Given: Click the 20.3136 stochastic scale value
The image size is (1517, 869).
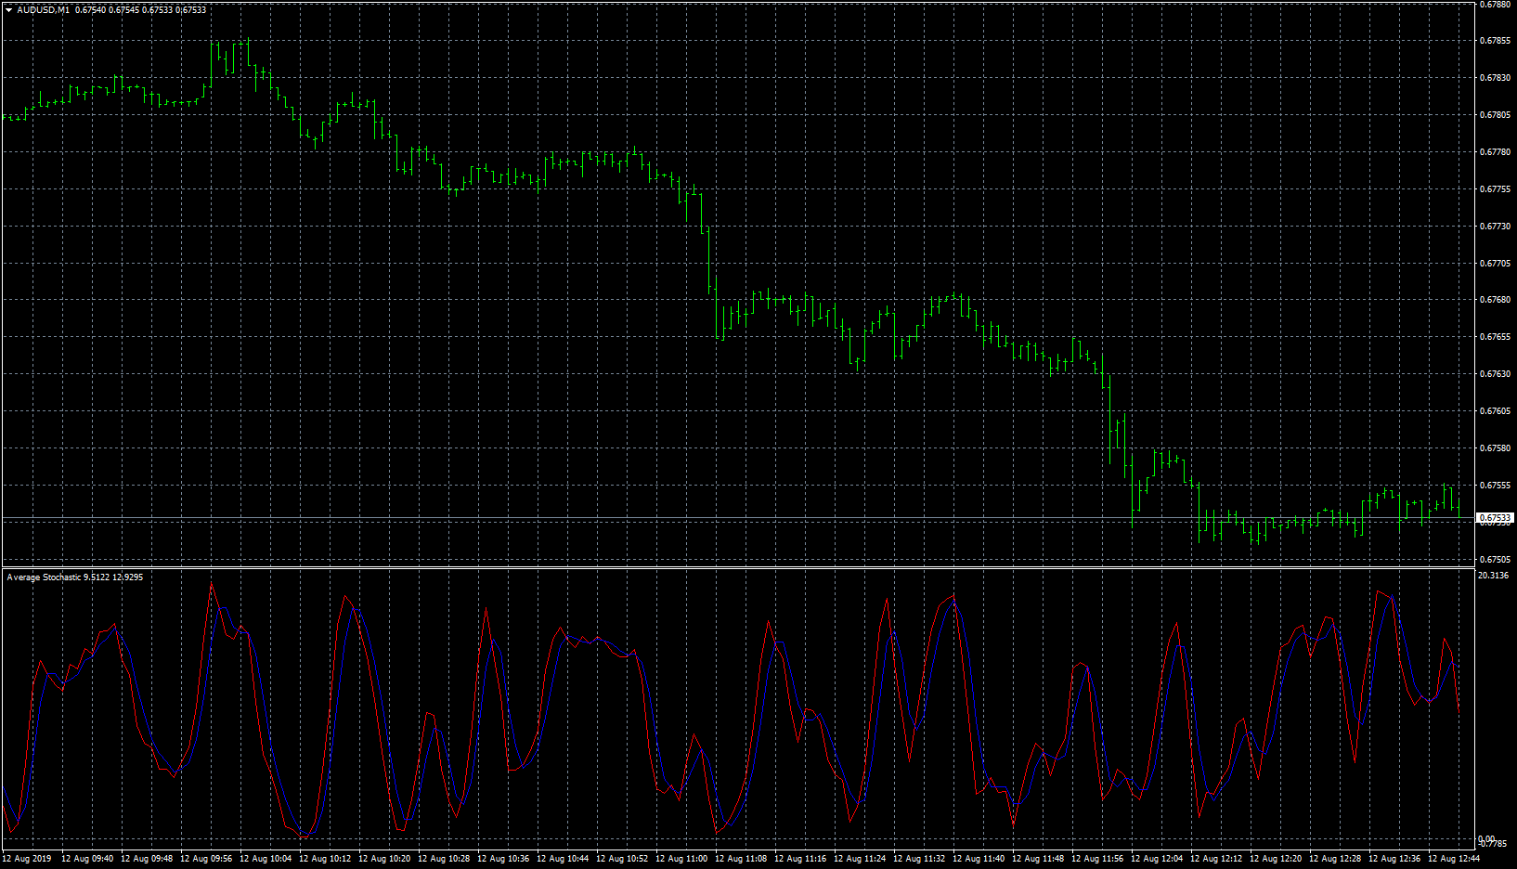Looking at the screenshot, I should tap(1493, 576).
